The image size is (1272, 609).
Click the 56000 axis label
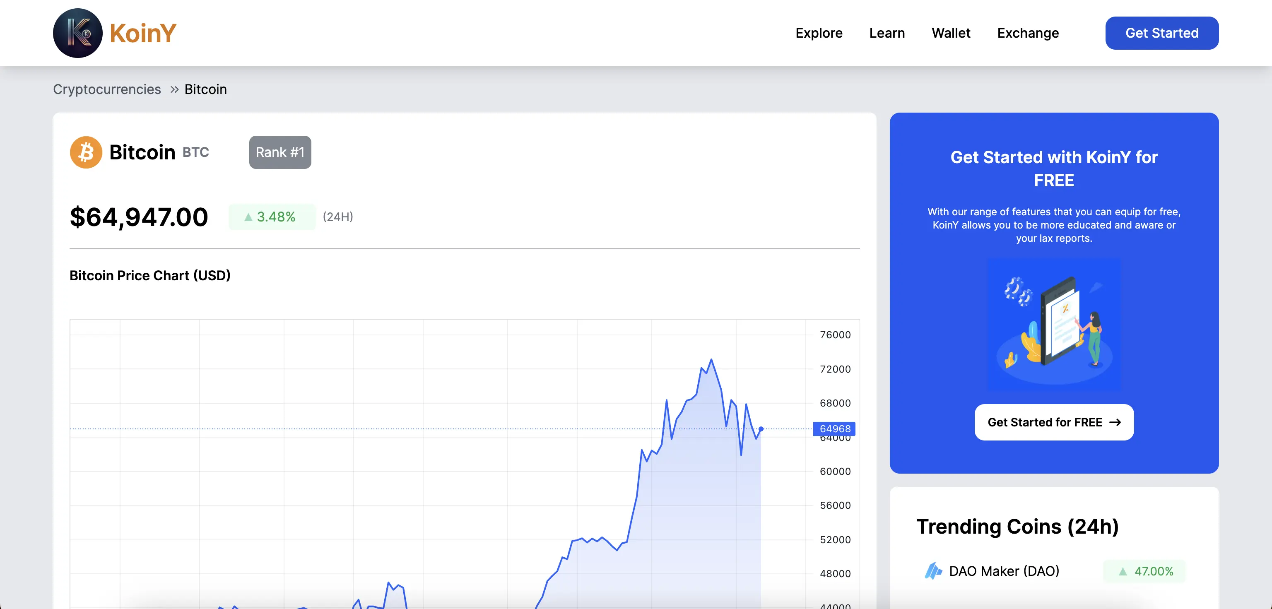pyautogui.click(x=835, y=505)
